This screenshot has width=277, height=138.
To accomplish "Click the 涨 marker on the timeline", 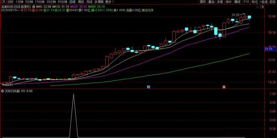I will 224,87.
